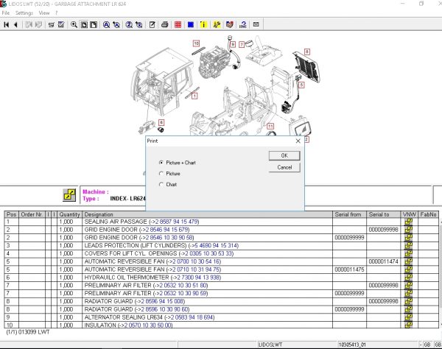The height and width of the screenshot is (349, 442).
Task: Open link 2 0305 10 30 53 33
Action: tap(209, 253)
